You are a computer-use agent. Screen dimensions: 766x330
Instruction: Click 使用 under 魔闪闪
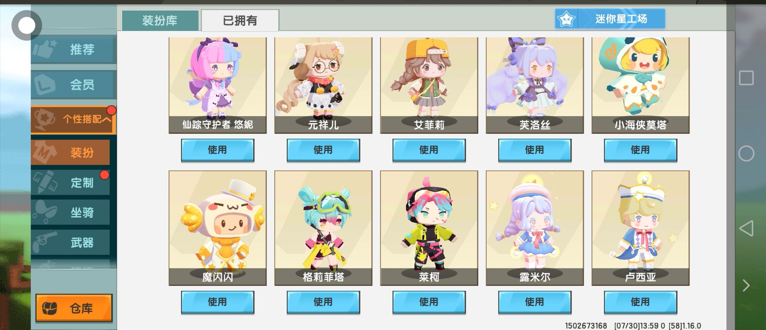coord(217,302)
